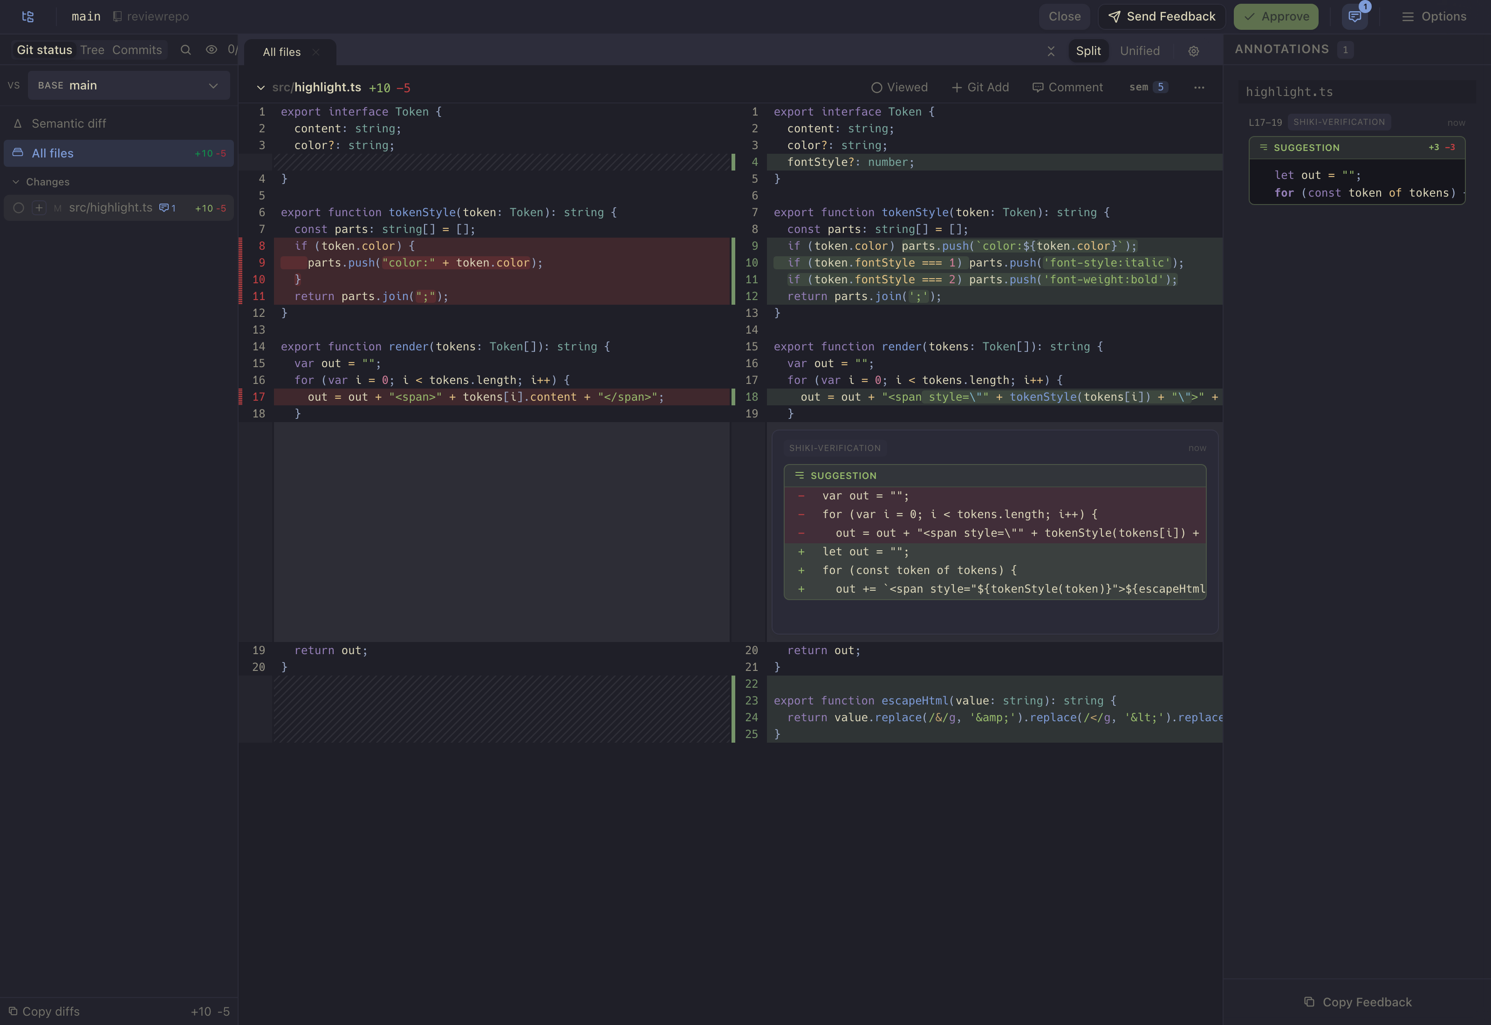Screen dimensions: 1491x1025
Task: Mark src/highlight.ts as viewed in sidebar circle
Action: [19, 208]
